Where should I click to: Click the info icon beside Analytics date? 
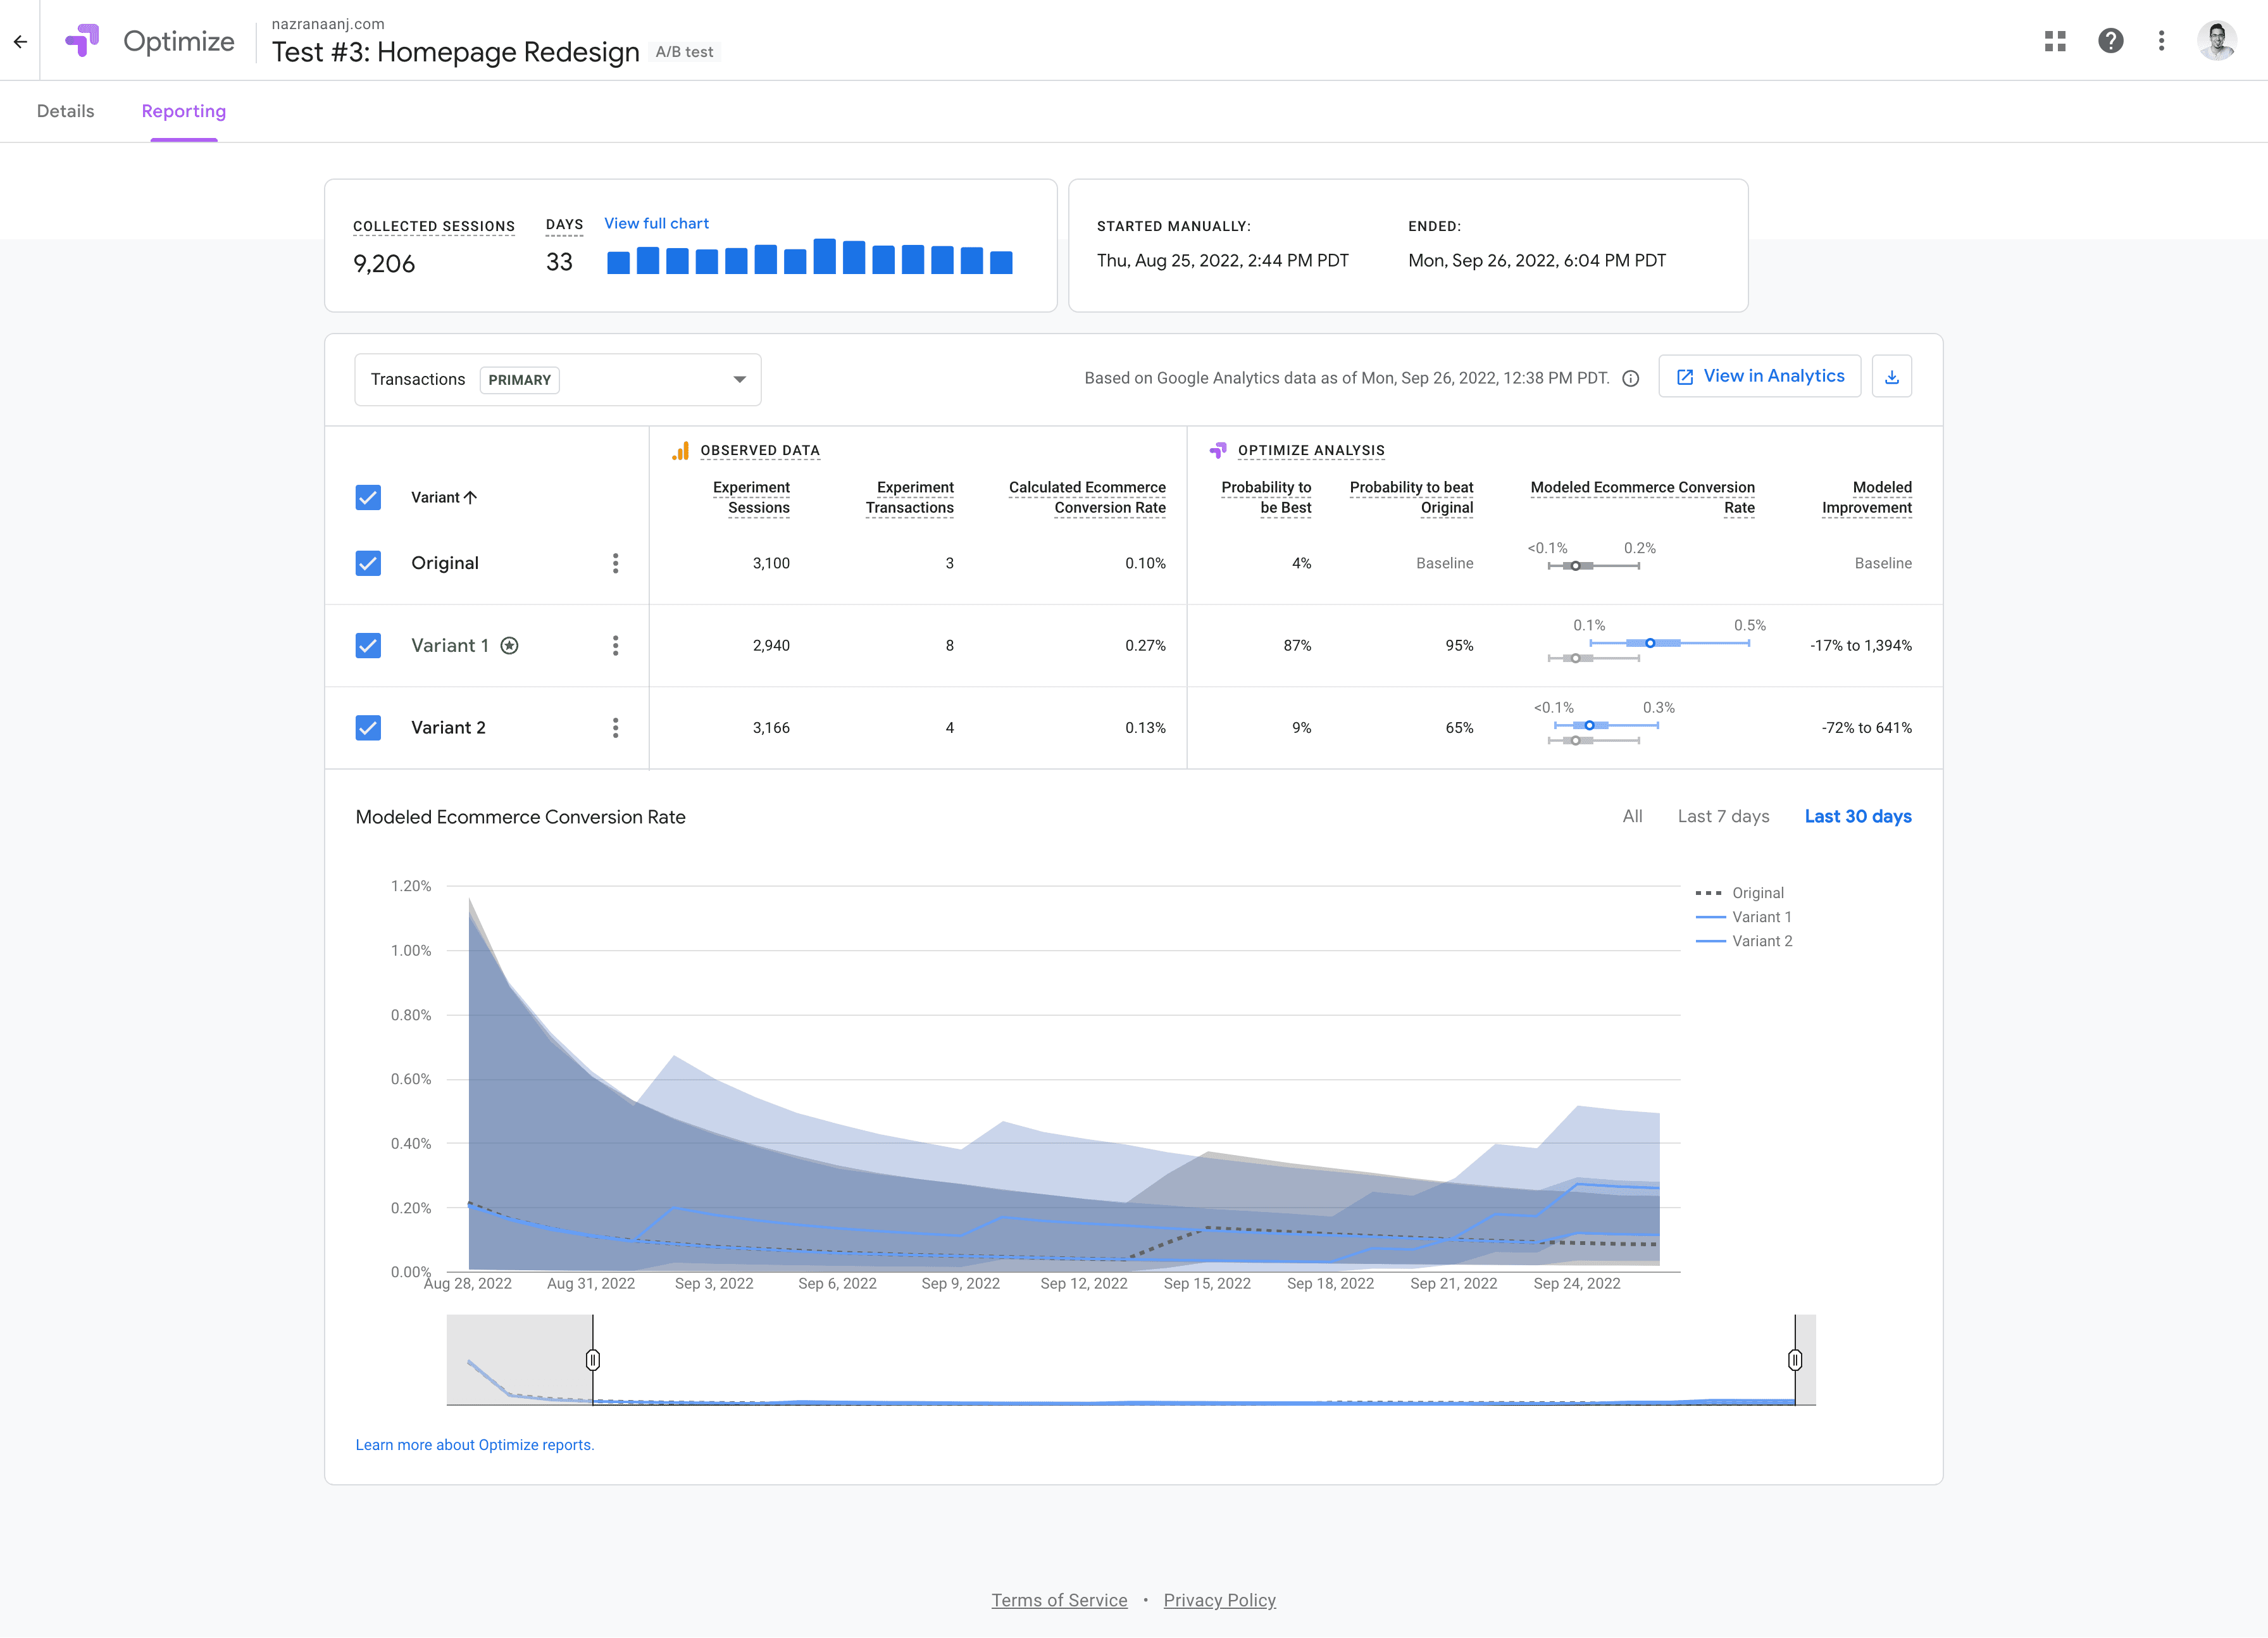click(x=1630, y=378)
